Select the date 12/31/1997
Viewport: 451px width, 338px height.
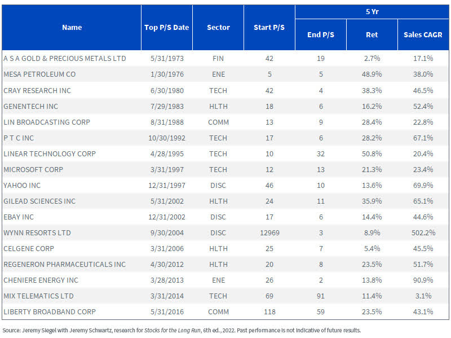[167, 186]
